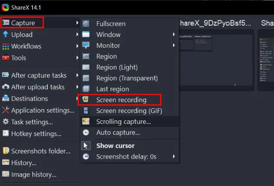The width and height of the screenshot is (274, 186).
Task: Choose Screen recording (GIF) entry
Action: tap(130, 111)
